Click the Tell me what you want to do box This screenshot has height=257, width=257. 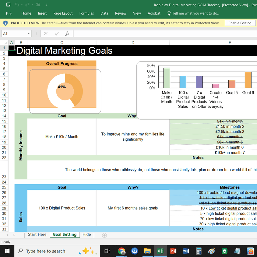click(193, 13)
